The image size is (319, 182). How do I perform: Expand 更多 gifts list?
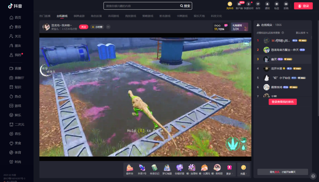click(x=229, y=169)
